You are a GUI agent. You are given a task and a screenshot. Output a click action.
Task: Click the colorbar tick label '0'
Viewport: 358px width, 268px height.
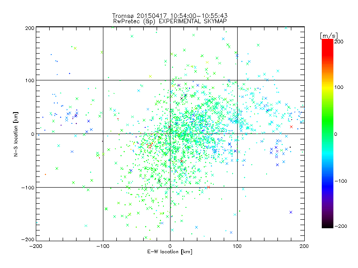(x=336, y=134)
